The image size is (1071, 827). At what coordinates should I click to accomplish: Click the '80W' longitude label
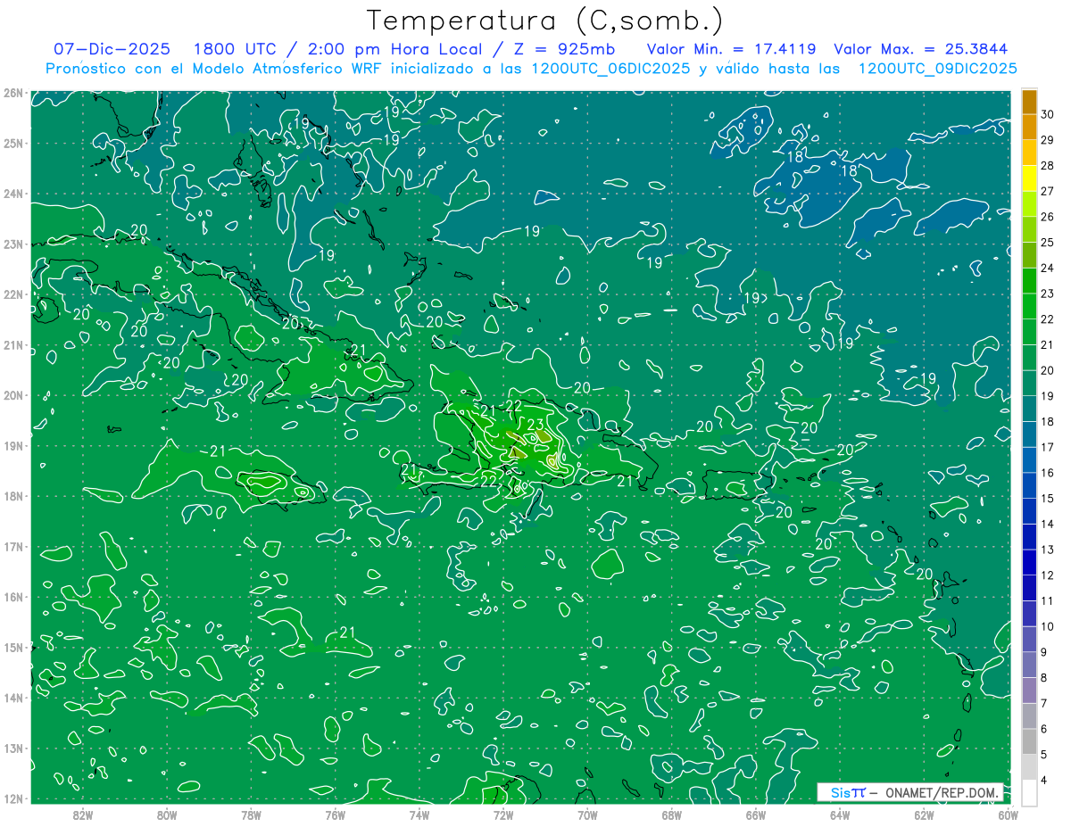pos(167,815)
